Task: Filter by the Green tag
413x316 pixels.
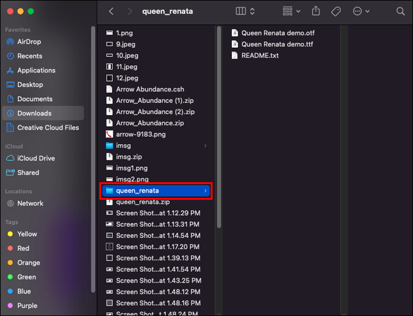Action: pyautogui.click(x=26, y=277)
